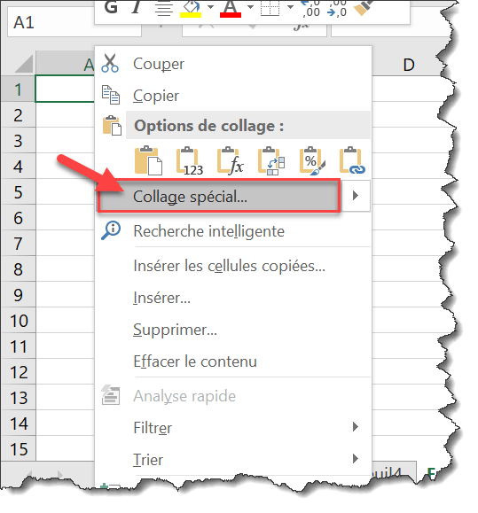Apply the red font color A button
This screenshot has width=478, height=513.
[x=231, y=8]
